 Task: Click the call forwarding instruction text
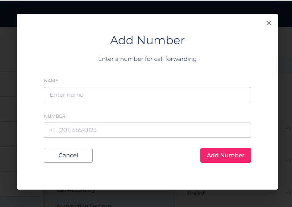147,59
